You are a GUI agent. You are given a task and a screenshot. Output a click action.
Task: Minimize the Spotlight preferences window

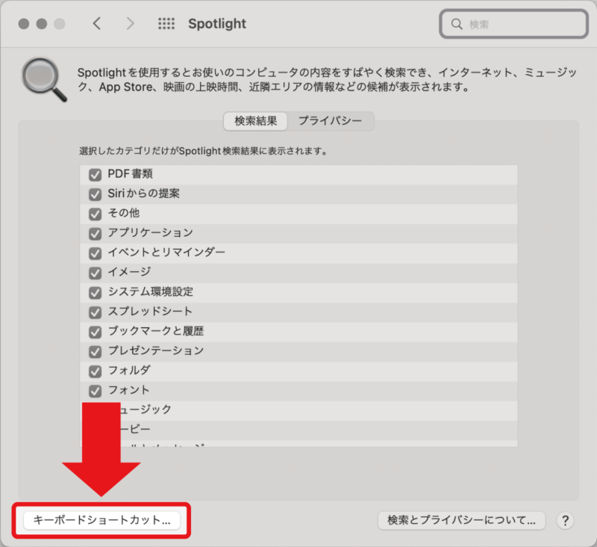click(x=42, y=24)
